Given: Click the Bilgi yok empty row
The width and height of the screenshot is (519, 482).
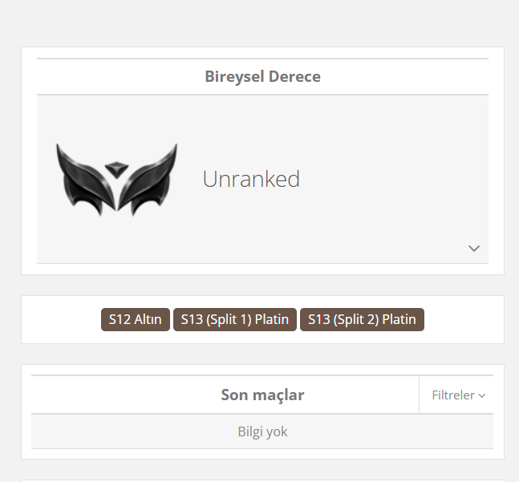Looking at the screenshot, I should pos(262,431).
